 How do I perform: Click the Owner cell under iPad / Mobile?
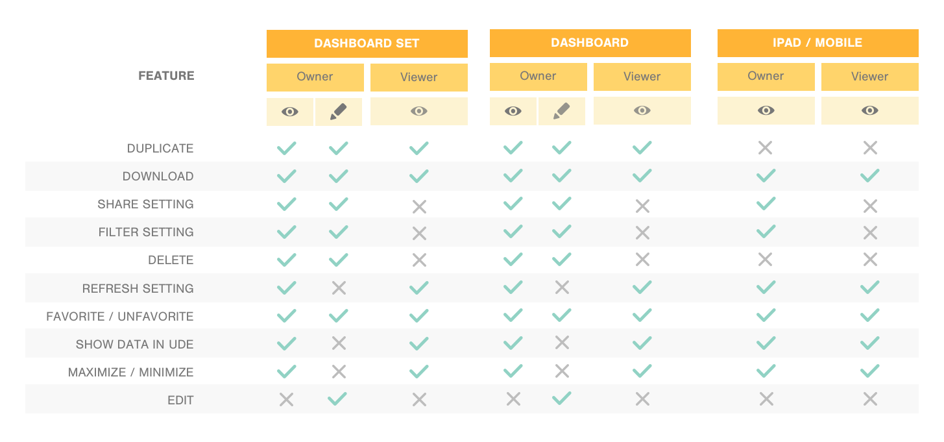[766, 77]
